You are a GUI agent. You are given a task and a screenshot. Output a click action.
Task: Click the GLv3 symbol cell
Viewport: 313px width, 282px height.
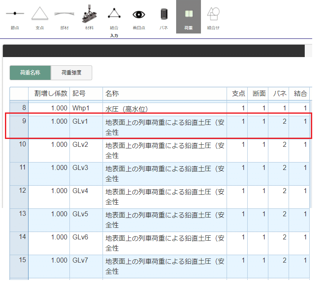tap(86, 174)
